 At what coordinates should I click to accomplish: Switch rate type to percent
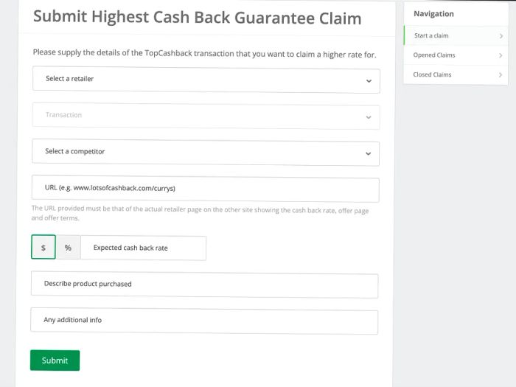[x=68, y=248]
